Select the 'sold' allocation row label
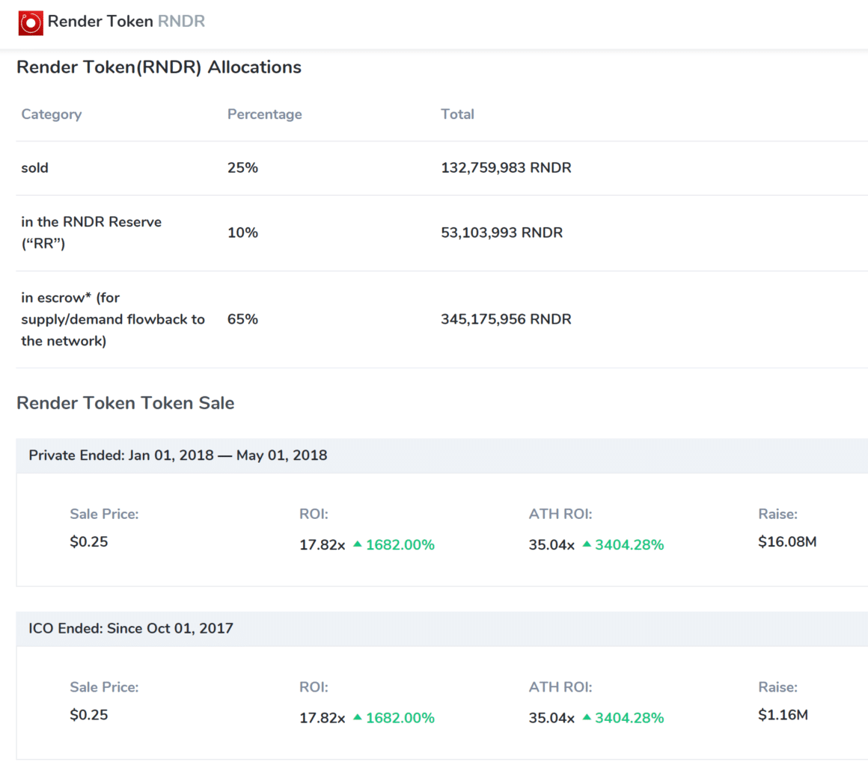This screenshot has width=868, height=777. click(34, 168)
